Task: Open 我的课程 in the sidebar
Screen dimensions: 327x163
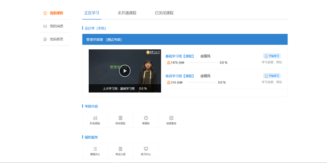Action: 56,13
